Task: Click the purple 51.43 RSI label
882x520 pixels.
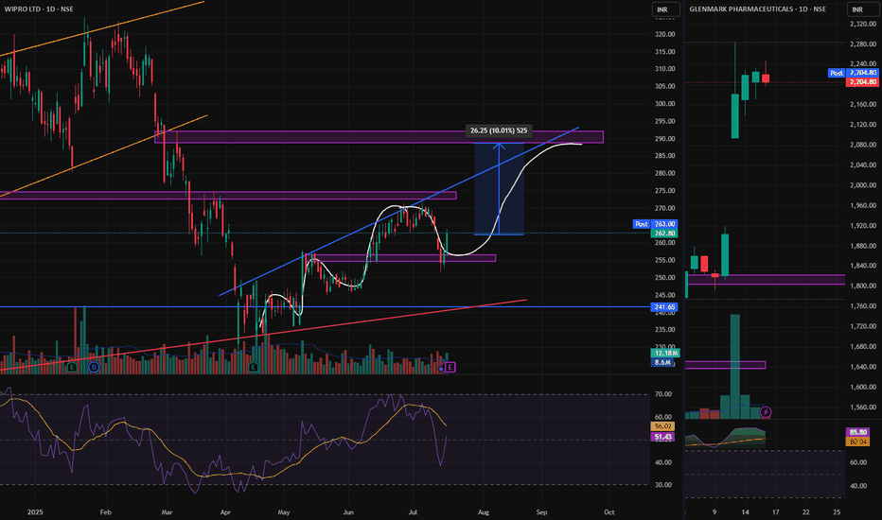Action: (x=662, y=437)
